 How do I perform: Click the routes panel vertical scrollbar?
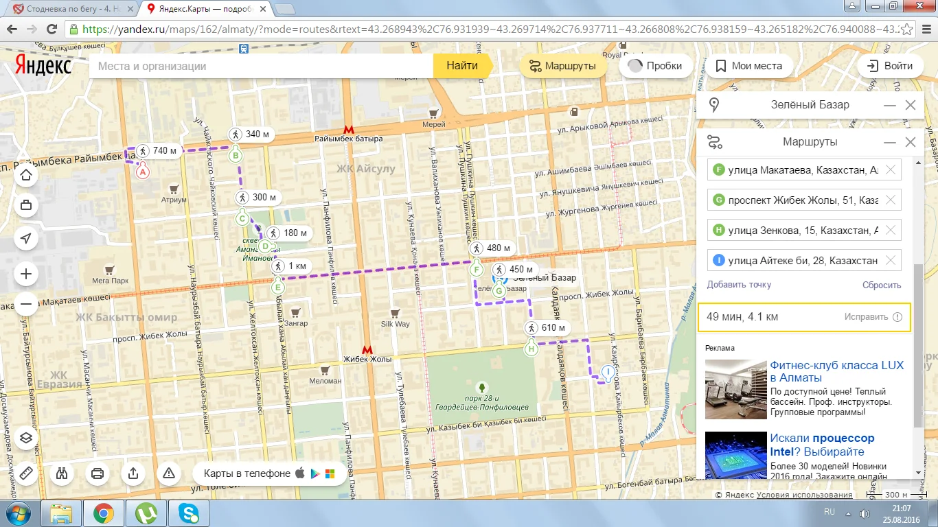[917, 343]
